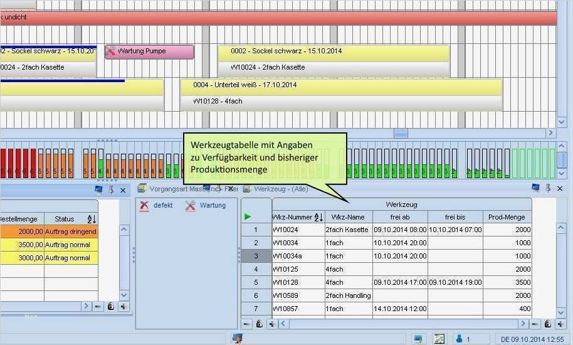Click the Werkzeug group header
The width and height of the screenshot is (573, 345).
coord(402,204)
